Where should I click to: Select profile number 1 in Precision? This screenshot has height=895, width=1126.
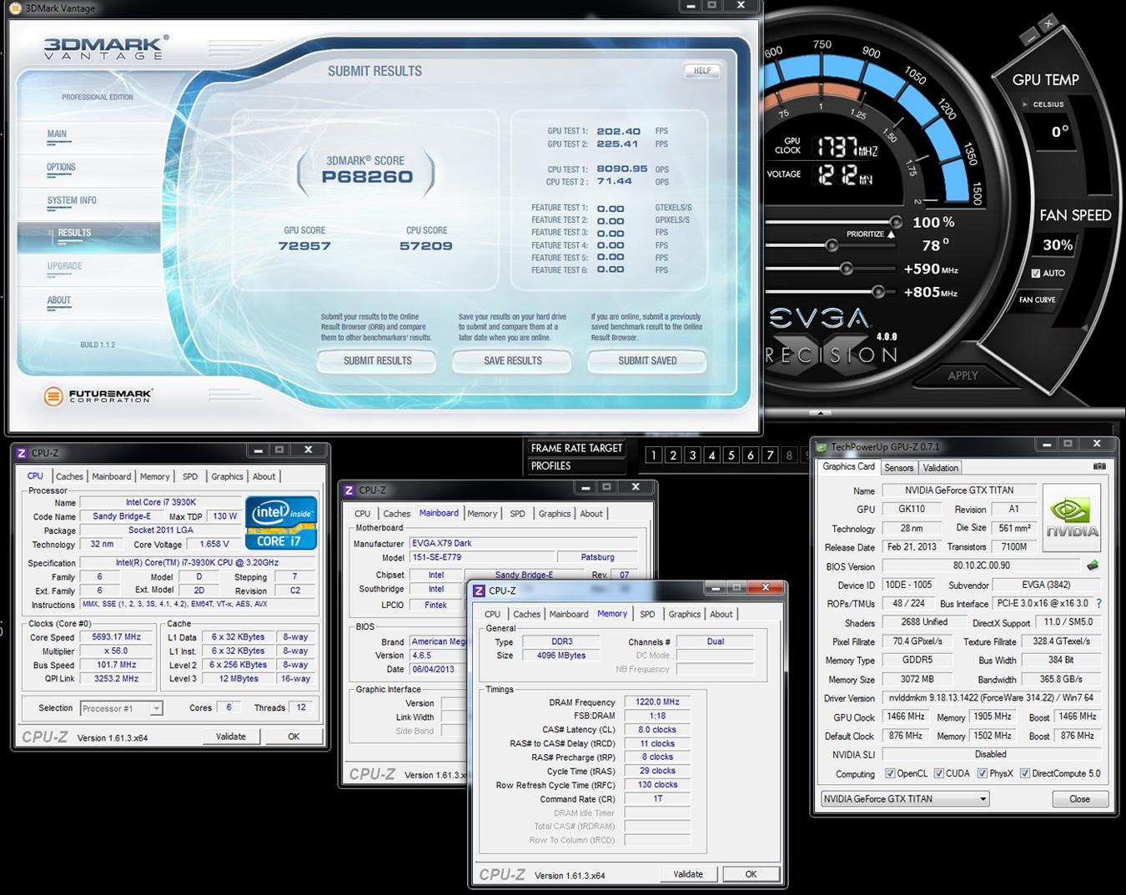[x=654, y=455]
